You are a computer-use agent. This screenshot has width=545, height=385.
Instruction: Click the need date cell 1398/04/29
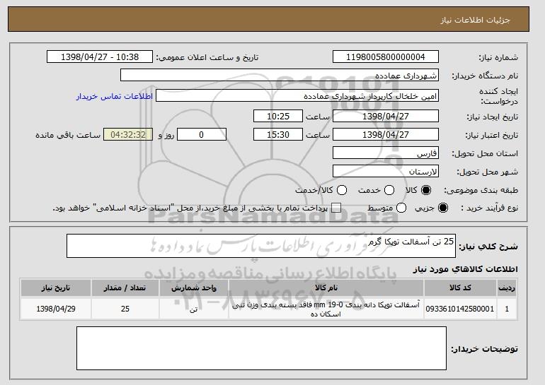coord(56,309)
